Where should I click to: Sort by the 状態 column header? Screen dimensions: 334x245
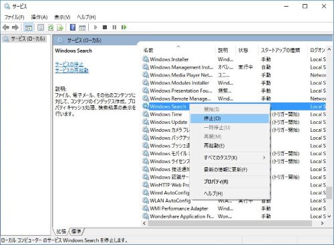tap(246, 51)
